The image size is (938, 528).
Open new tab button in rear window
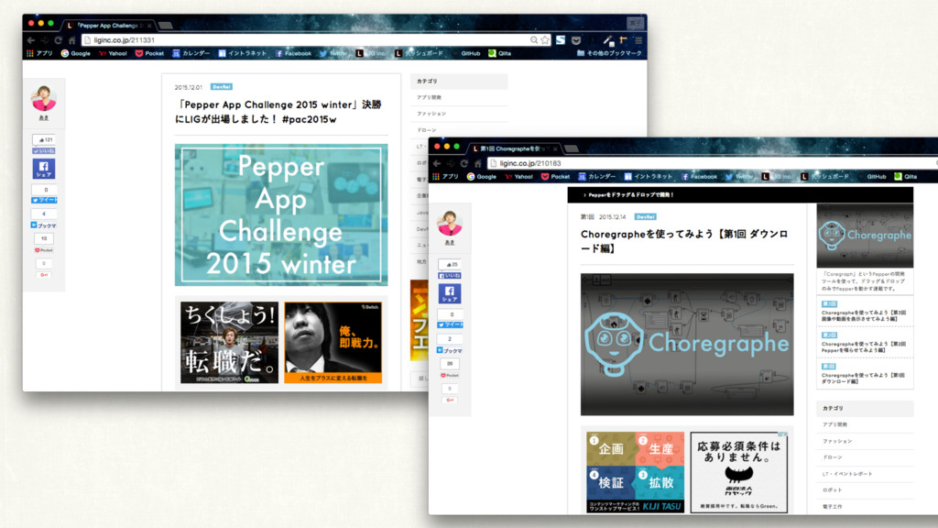click(x=167, y=26)
